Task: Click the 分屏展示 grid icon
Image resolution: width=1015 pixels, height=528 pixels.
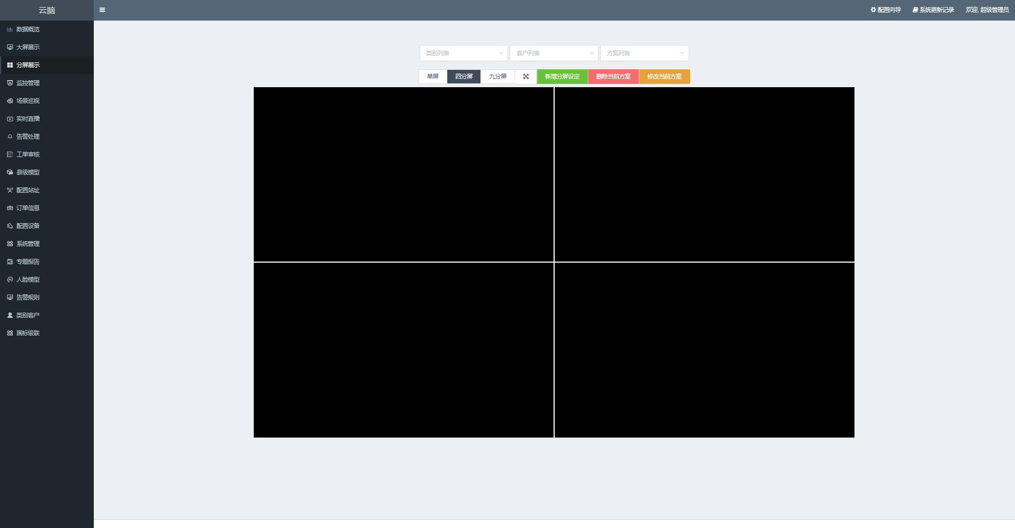Action: pos(10,65)
